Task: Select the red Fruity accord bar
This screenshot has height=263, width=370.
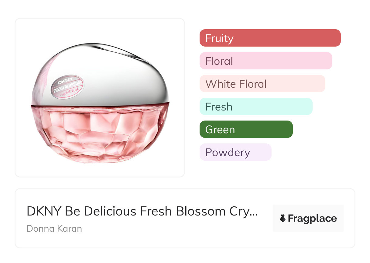Action: (270, 38)
